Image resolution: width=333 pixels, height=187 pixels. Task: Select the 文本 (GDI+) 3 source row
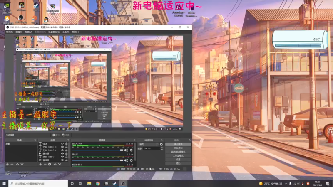click(54, 147)
